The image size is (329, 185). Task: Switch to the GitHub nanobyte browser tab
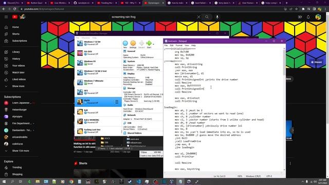(83, 3)
